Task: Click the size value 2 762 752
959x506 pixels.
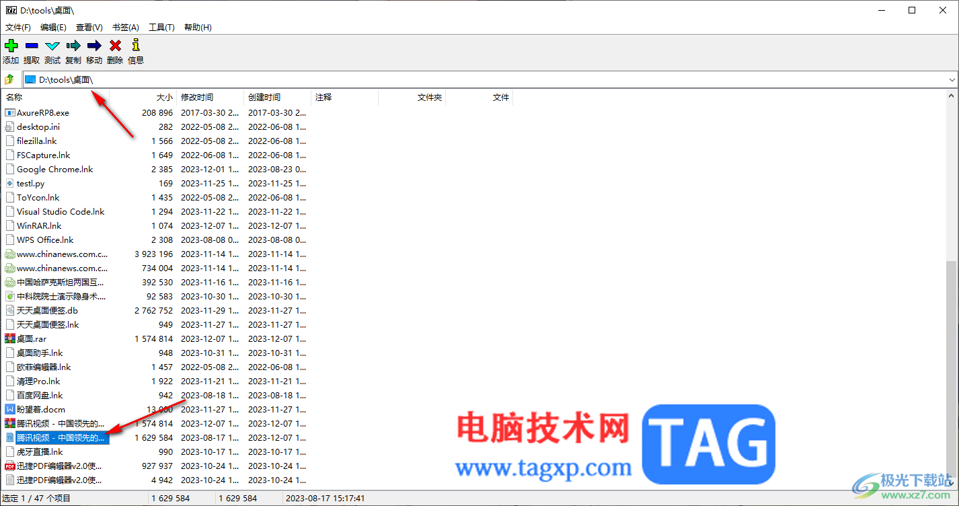Action: (154, 311)
